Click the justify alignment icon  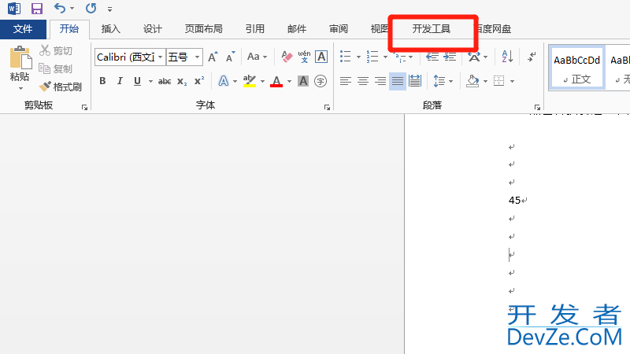(398, 81)
